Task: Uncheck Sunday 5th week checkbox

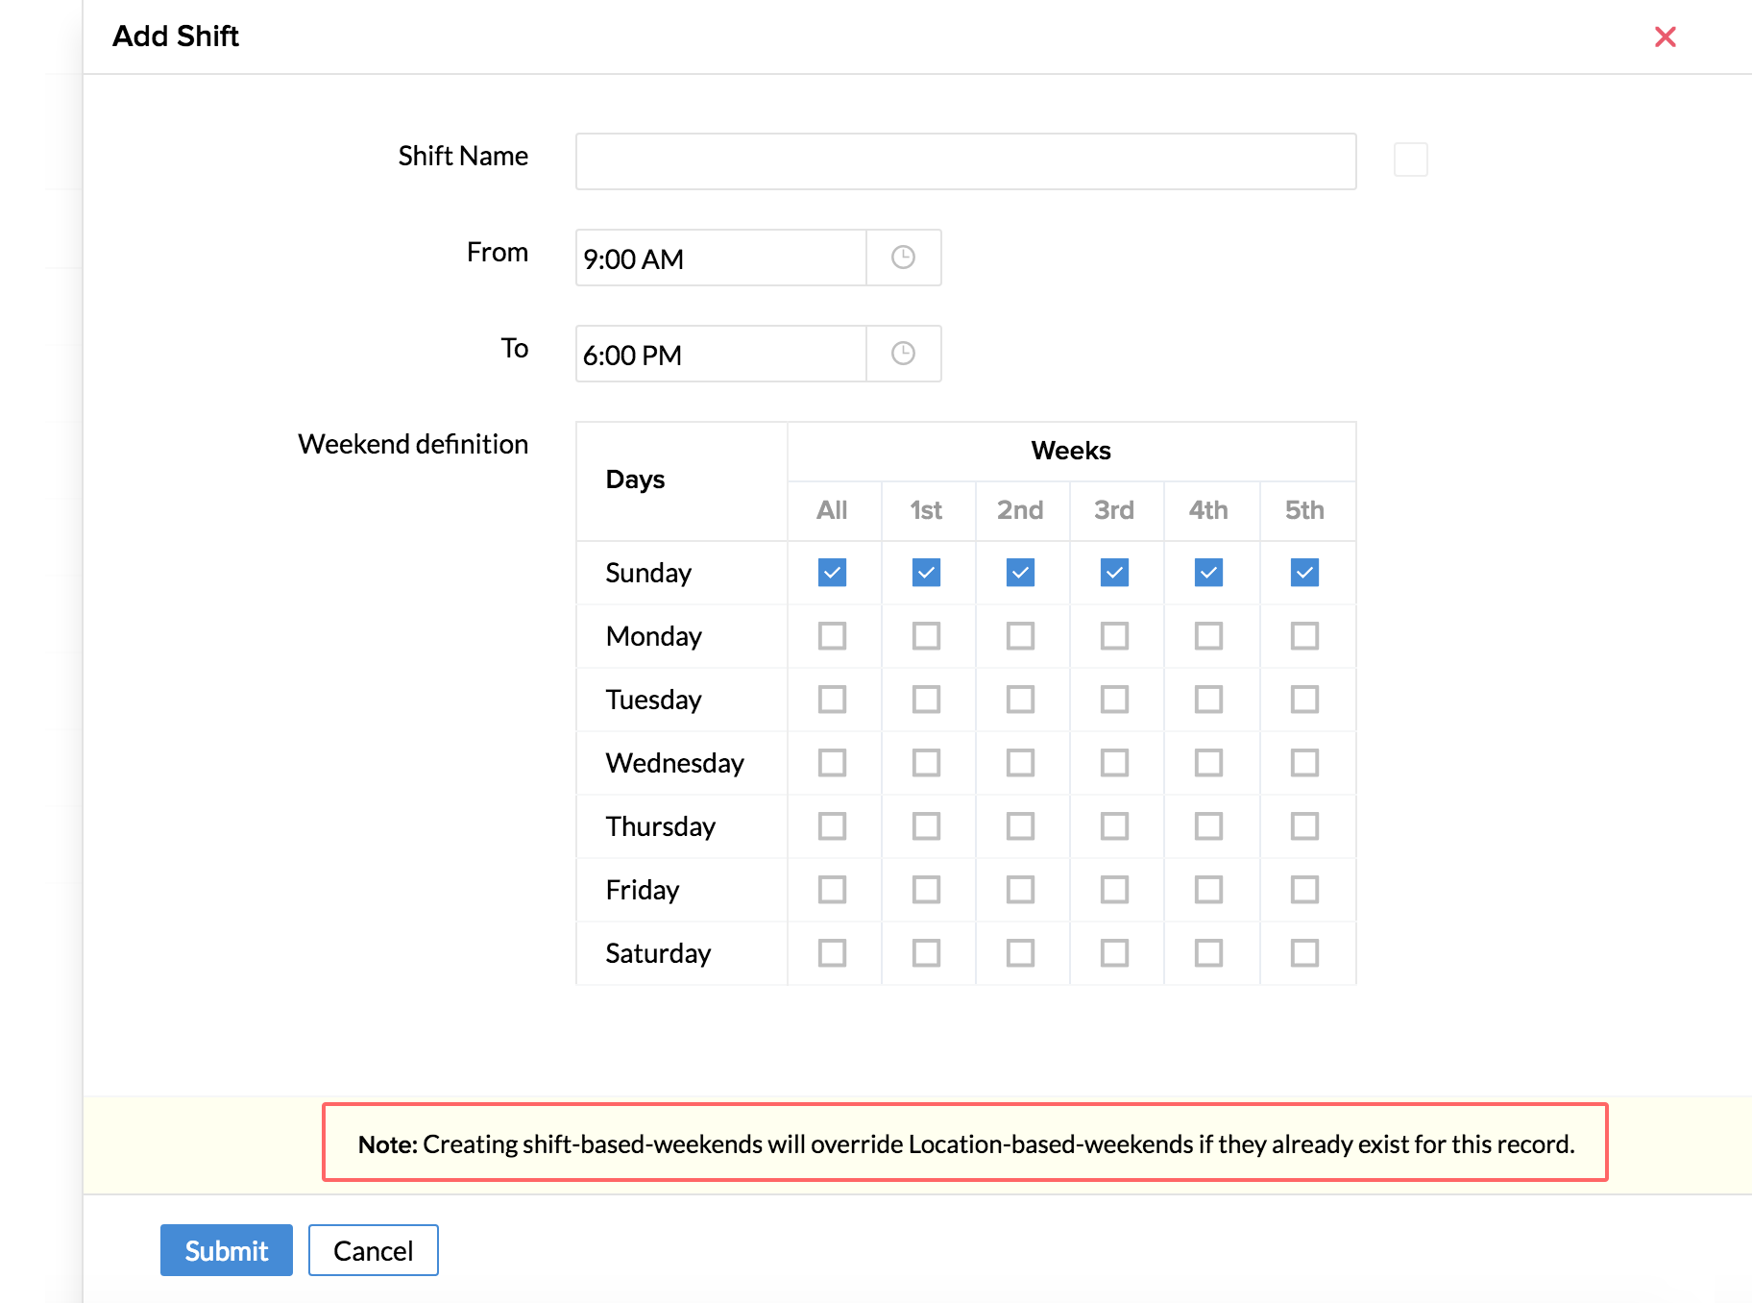Action: click(x=1304, y=573)
